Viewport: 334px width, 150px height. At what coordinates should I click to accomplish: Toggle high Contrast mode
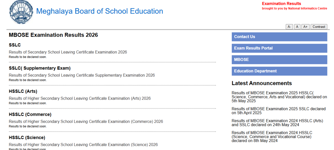click(x=319, y=27)
